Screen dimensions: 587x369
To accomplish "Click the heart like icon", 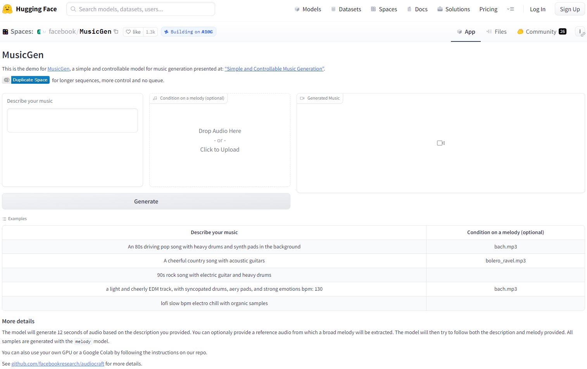I will pos(128,32).
